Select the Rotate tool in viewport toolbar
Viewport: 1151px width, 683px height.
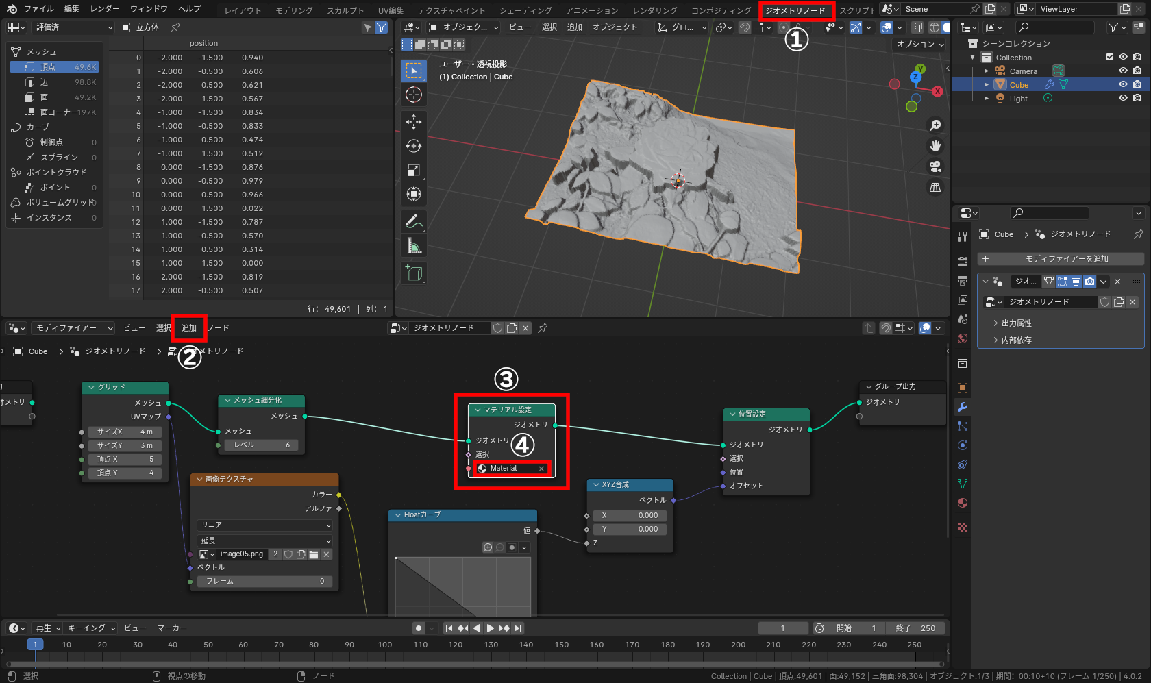pyautogui.click(x=414, y=146)
